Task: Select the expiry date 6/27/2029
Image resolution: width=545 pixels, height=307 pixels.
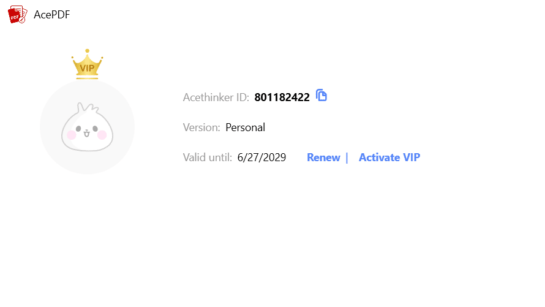Action: tap(262, 157)
